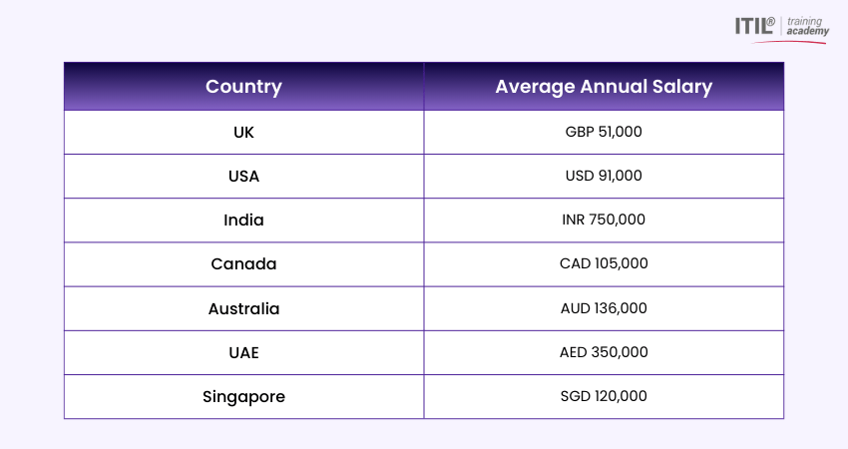848x449 pixels.
Task: Click the SGD 120,000 salary value
Action: coord(604,396)
